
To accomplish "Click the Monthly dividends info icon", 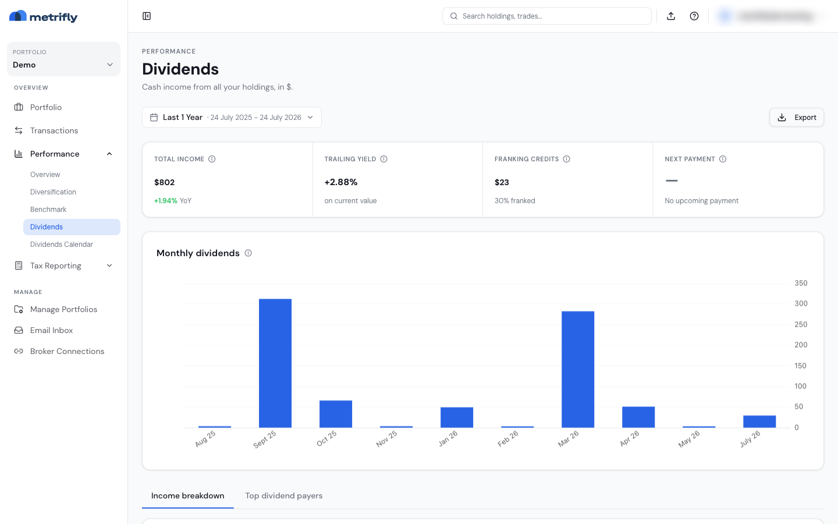I will tap(248, 253).
